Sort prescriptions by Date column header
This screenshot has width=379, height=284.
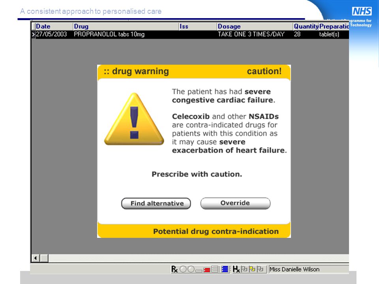point(54,26)
